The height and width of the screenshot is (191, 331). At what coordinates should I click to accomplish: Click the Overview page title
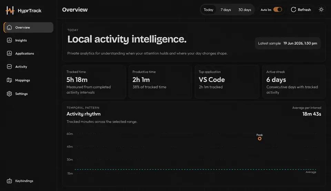point(75,10)
